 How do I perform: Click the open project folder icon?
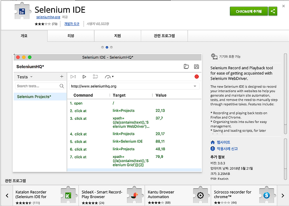[187, 67]
